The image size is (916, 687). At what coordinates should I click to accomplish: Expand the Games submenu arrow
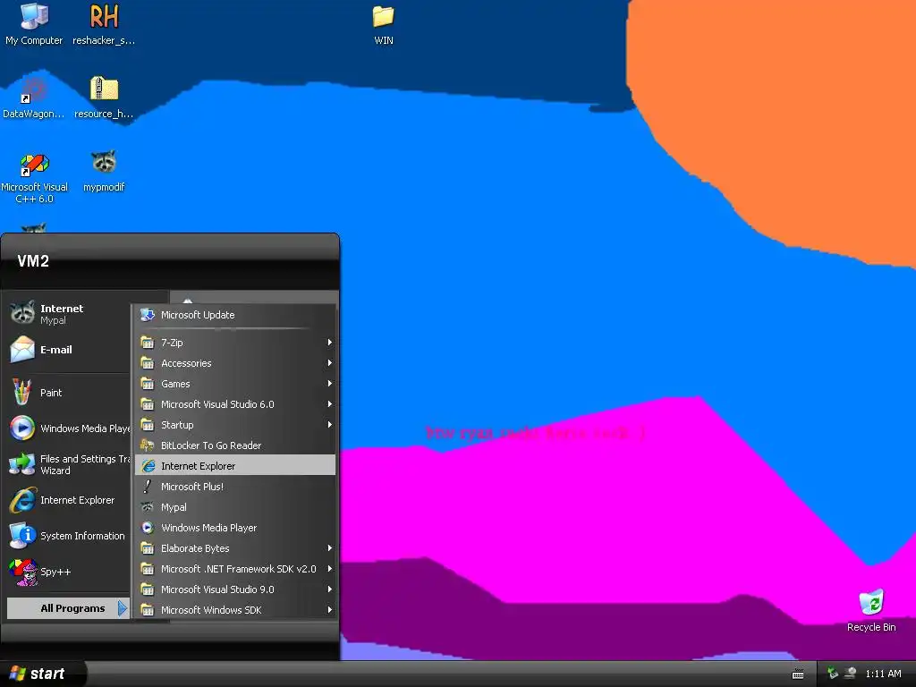point(329,383)
